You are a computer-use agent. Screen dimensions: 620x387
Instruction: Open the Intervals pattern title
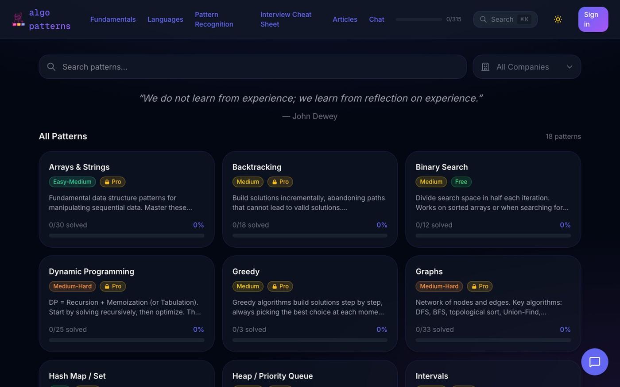pyautogui.click(x=432, y=376)
